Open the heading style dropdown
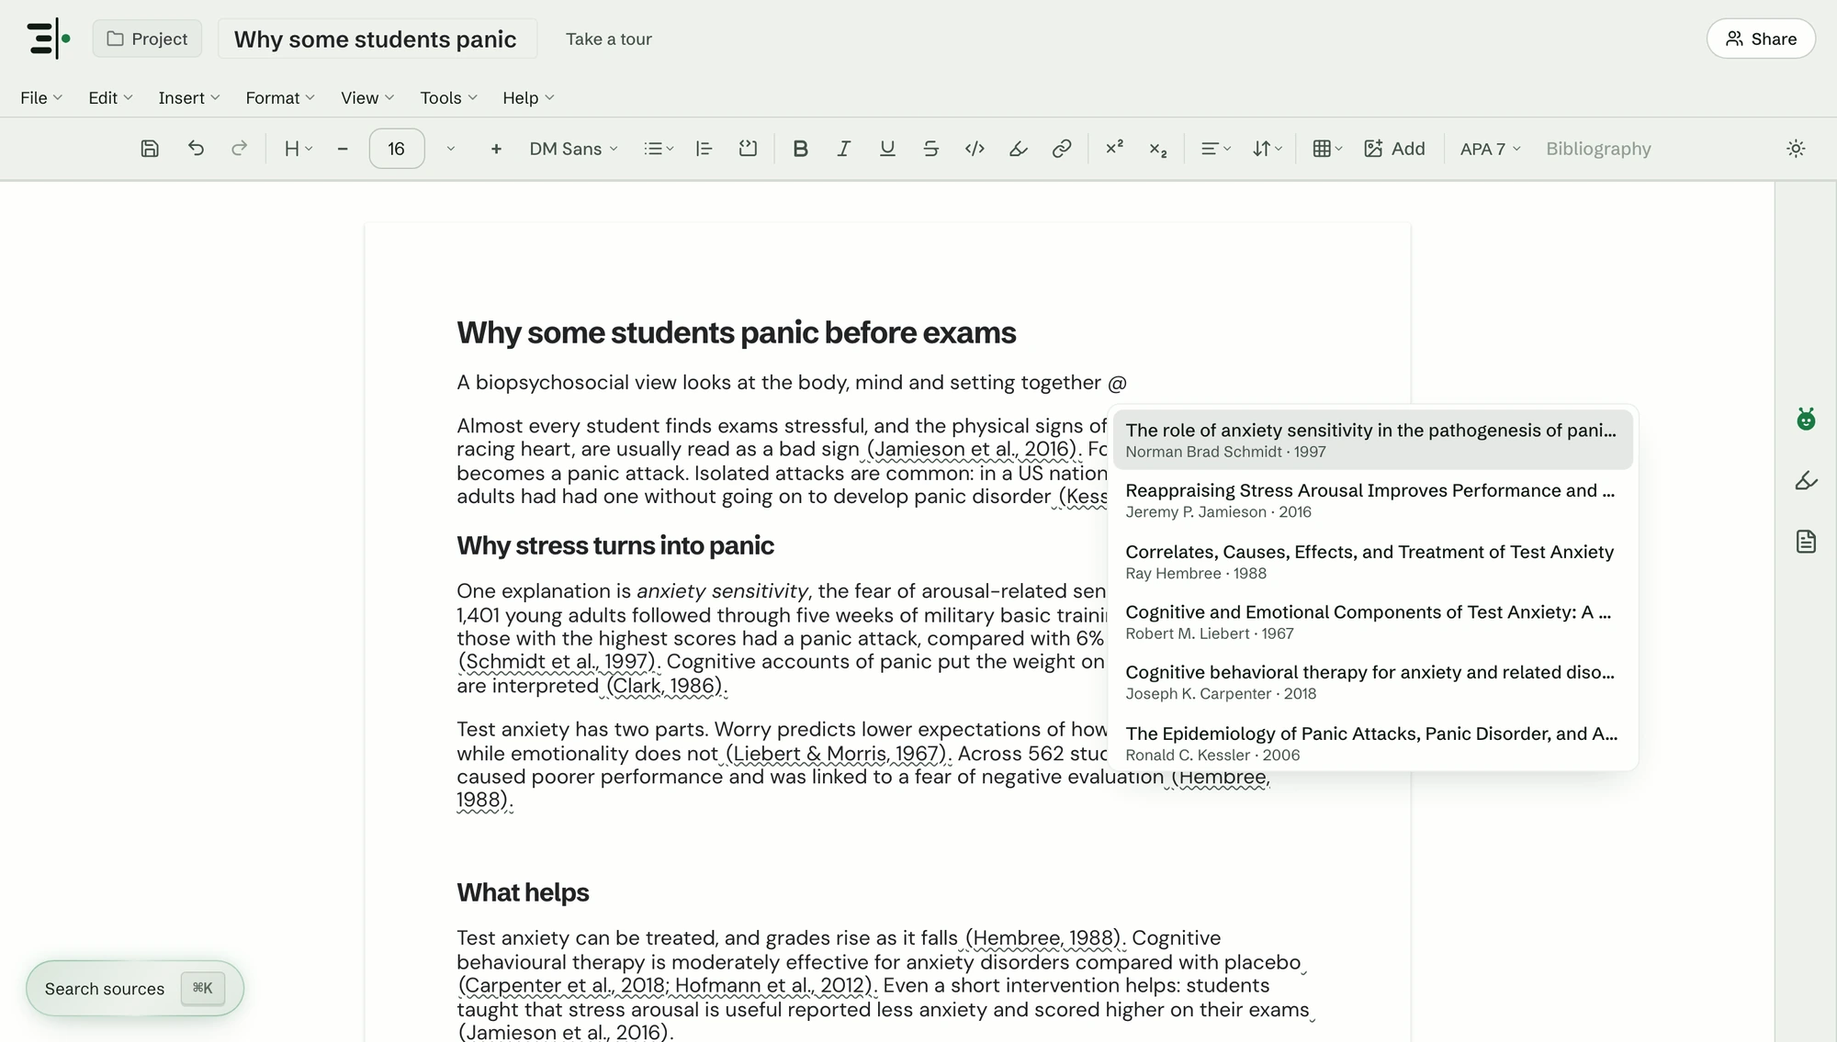Screen dimensions: 1837x1042 click(299, 149)
